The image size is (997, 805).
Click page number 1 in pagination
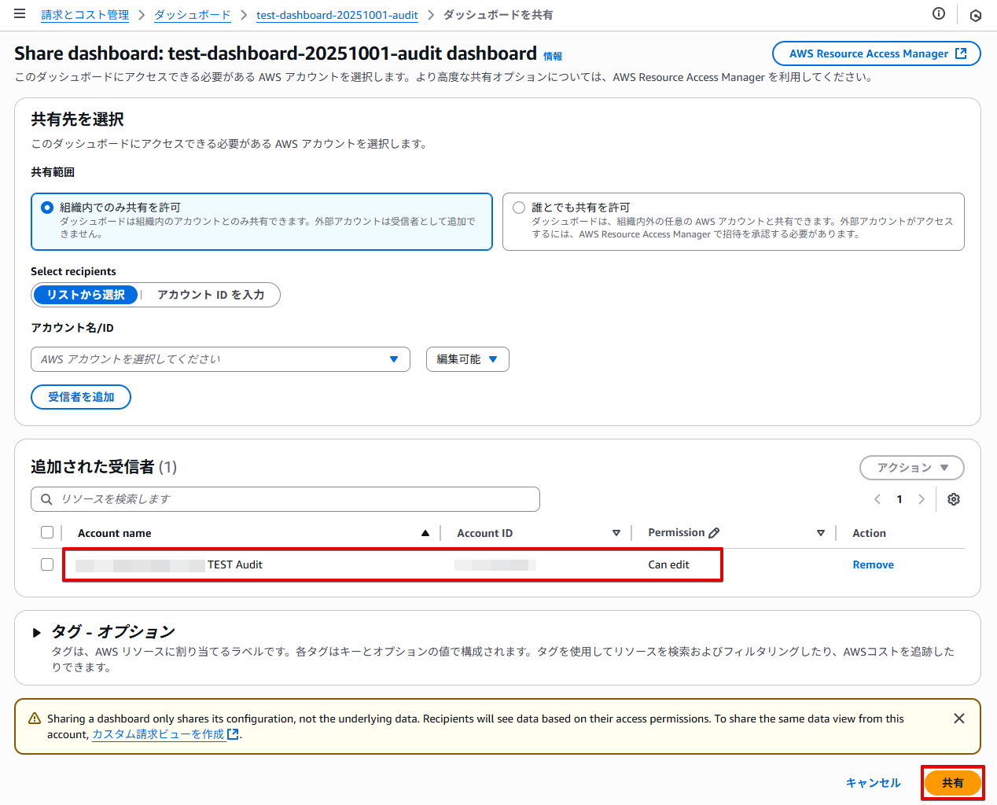coord(900,499)
